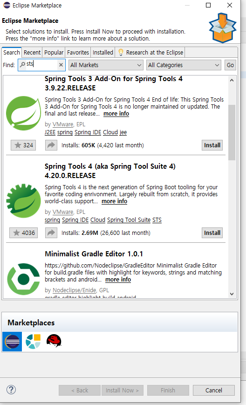Screen dimensions: 246x405
Task: Click the Eclipse icon in title bar
Action: pyautogui.click(x=7, y=5)
